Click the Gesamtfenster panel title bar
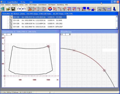This screenshot has width=120, height=94. 31,32
